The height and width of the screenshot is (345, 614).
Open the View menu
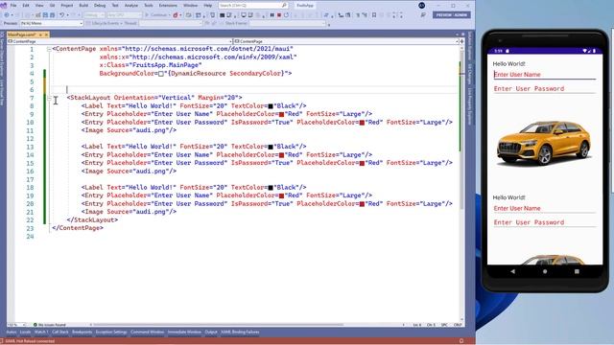click(39, 6)
